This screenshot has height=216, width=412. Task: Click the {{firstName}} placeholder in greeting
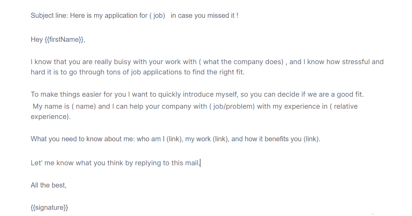64,39
